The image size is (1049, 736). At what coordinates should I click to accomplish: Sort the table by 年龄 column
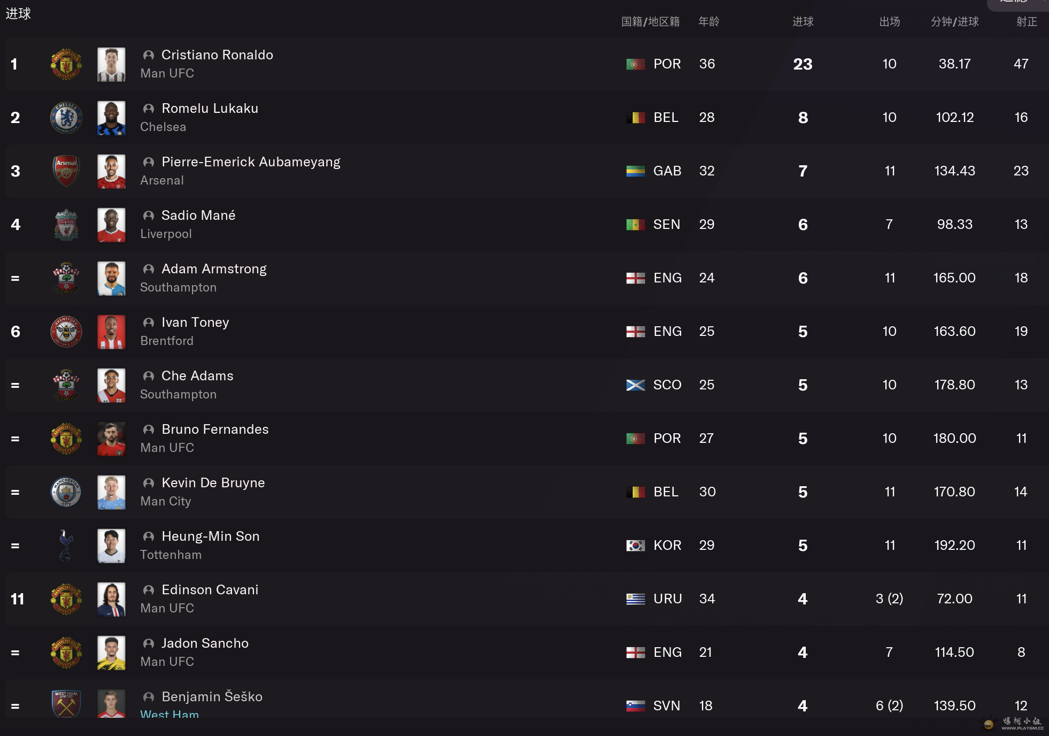click(x=709, y=21)
